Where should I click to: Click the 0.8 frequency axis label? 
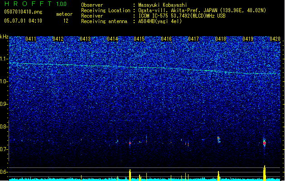[4, 127]
